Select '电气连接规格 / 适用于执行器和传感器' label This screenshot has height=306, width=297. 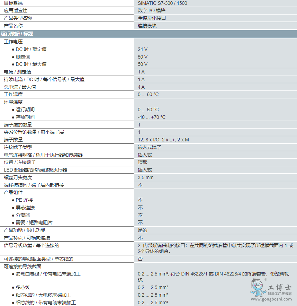[x=43, y=155]
